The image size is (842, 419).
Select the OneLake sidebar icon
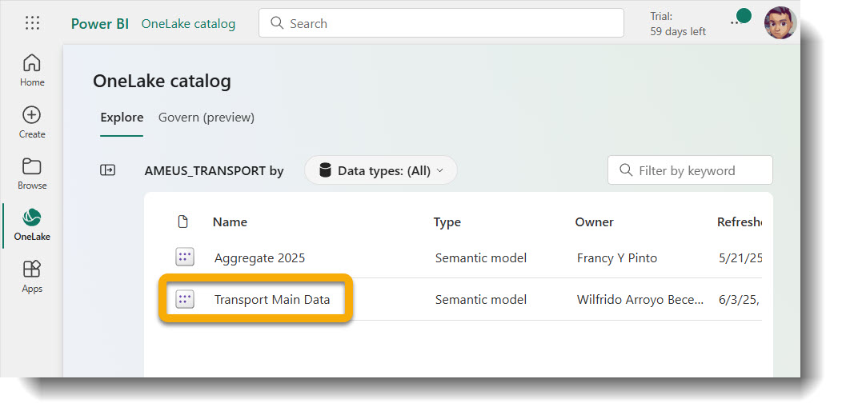[x=32, y=225]
